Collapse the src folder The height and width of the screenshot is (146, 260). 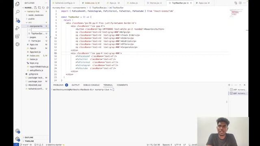30,22
